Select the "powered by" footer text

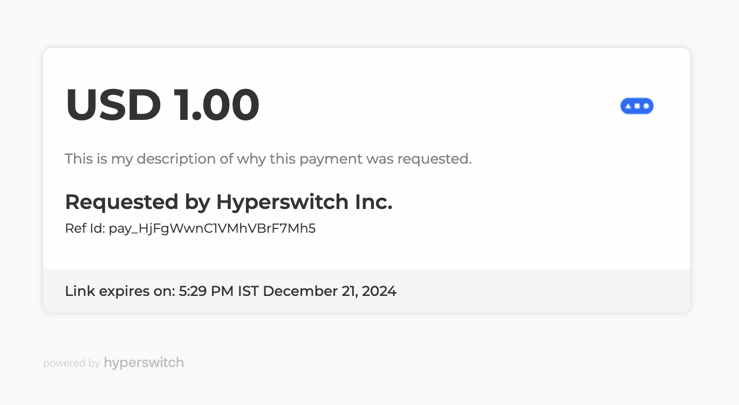(x=71, y=363)
